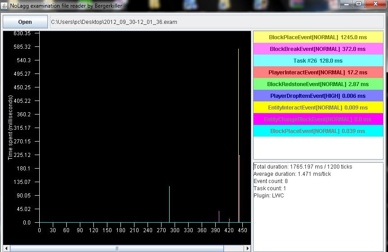Click the exam file path field

217,22
